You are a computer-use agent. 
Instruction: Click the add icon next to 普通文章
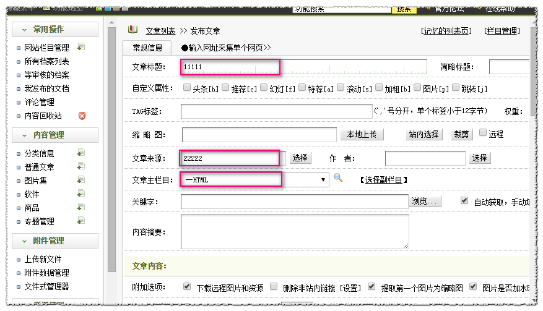[80, 166]
